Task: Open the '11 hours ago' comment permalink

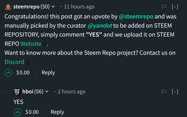Action: click(x=79, y=7)
